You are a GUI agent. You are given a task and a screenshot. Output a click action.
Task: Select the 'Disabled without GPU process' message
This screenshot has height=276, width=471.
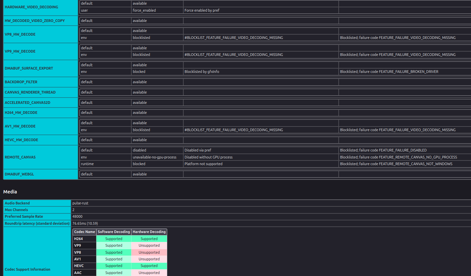pos(208,157)
